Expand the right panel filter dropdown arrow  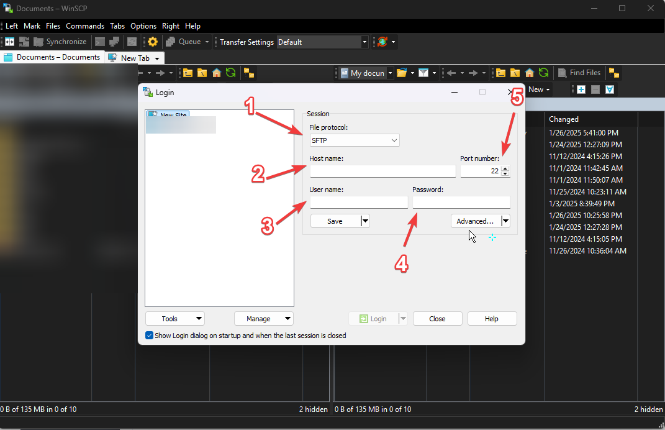[x=434, y=73]
